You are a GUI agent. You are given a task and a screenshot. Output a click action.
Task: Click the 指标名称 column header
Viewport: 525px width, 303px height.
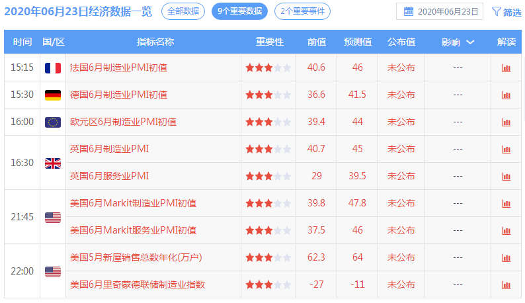155,42
